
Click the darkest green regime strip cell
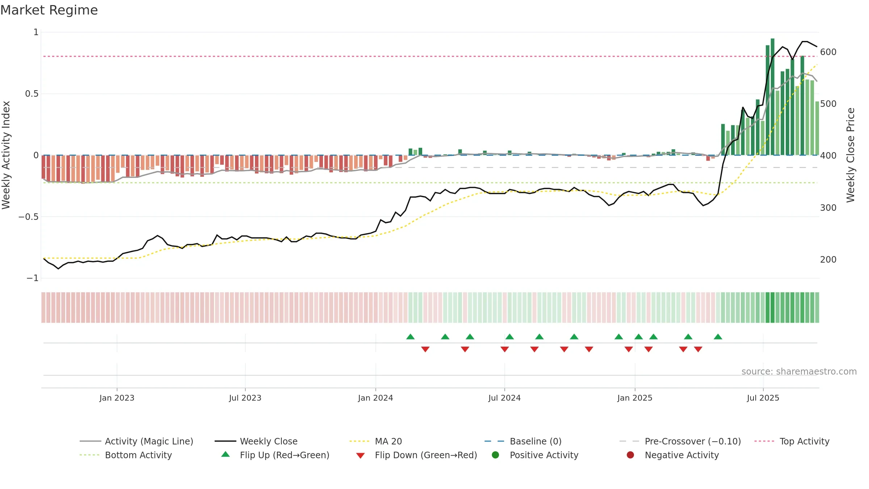[773, 308]
